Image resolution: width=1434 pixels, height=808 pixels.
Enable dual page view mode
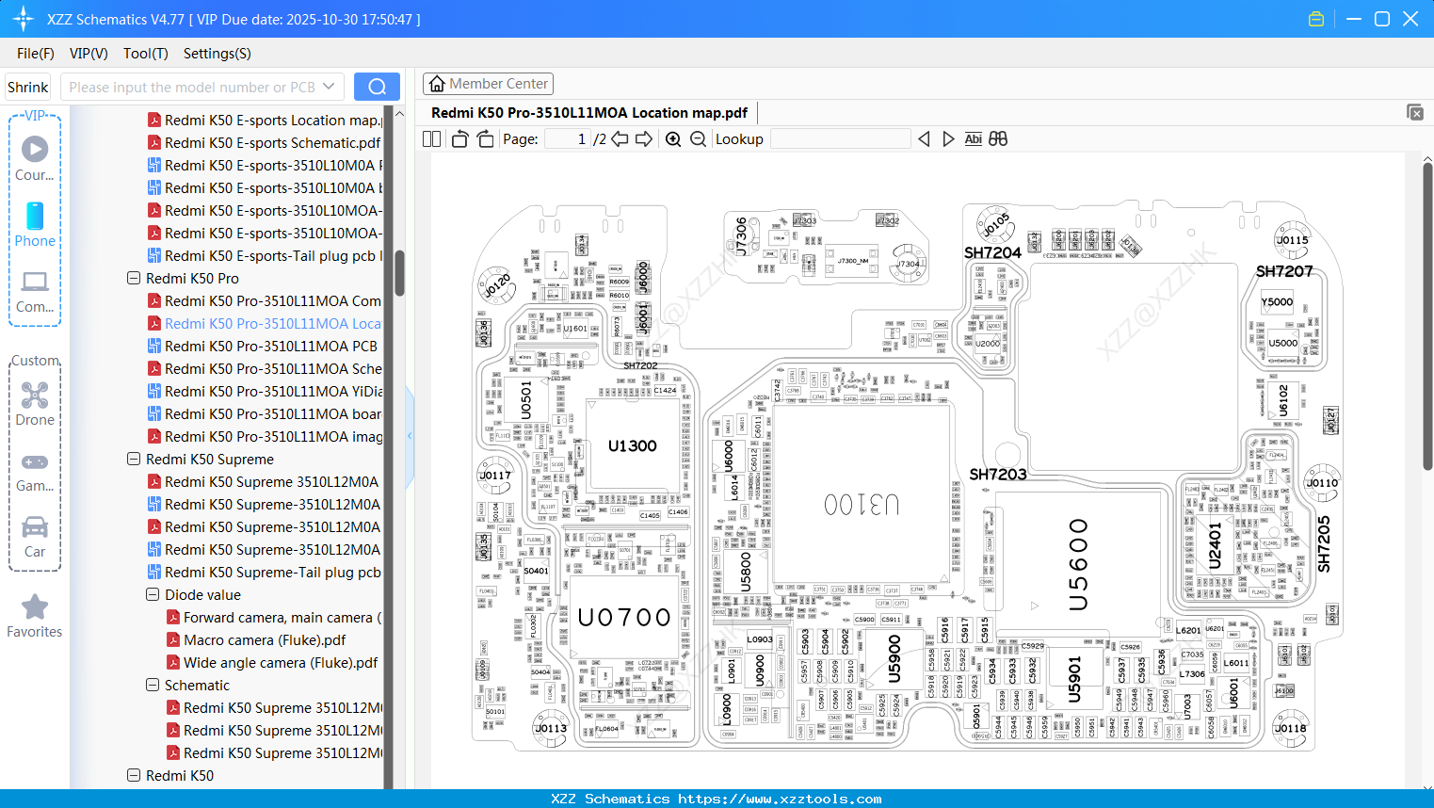pos(430,137)
